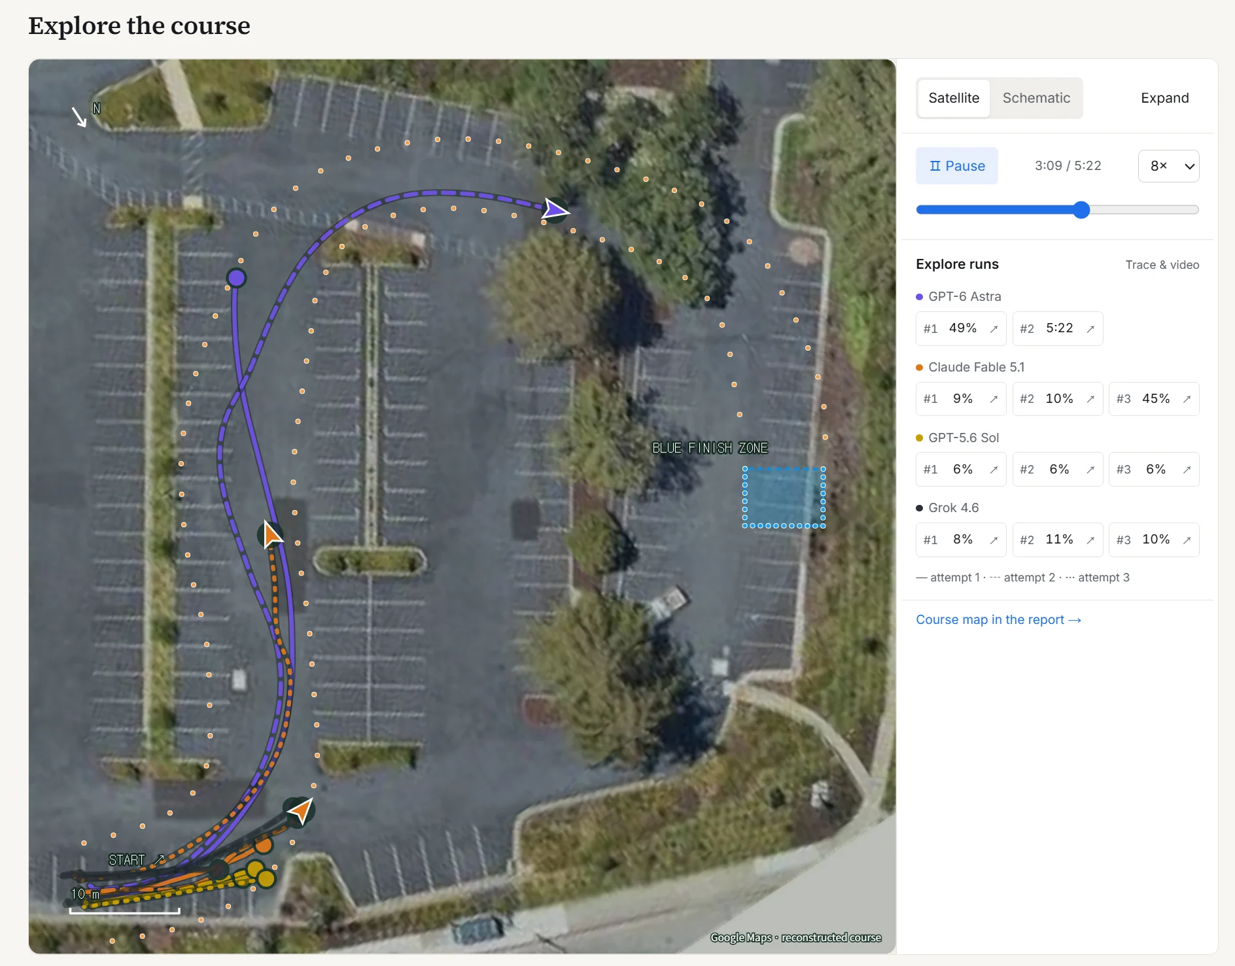Screen dimensions: 1235x966
Task: Click the north compass arrow icon
Action: 79,116
